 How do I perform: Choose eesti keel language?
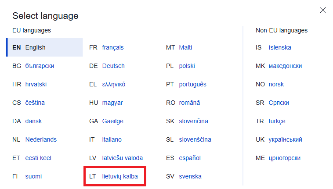pos(38,158)
